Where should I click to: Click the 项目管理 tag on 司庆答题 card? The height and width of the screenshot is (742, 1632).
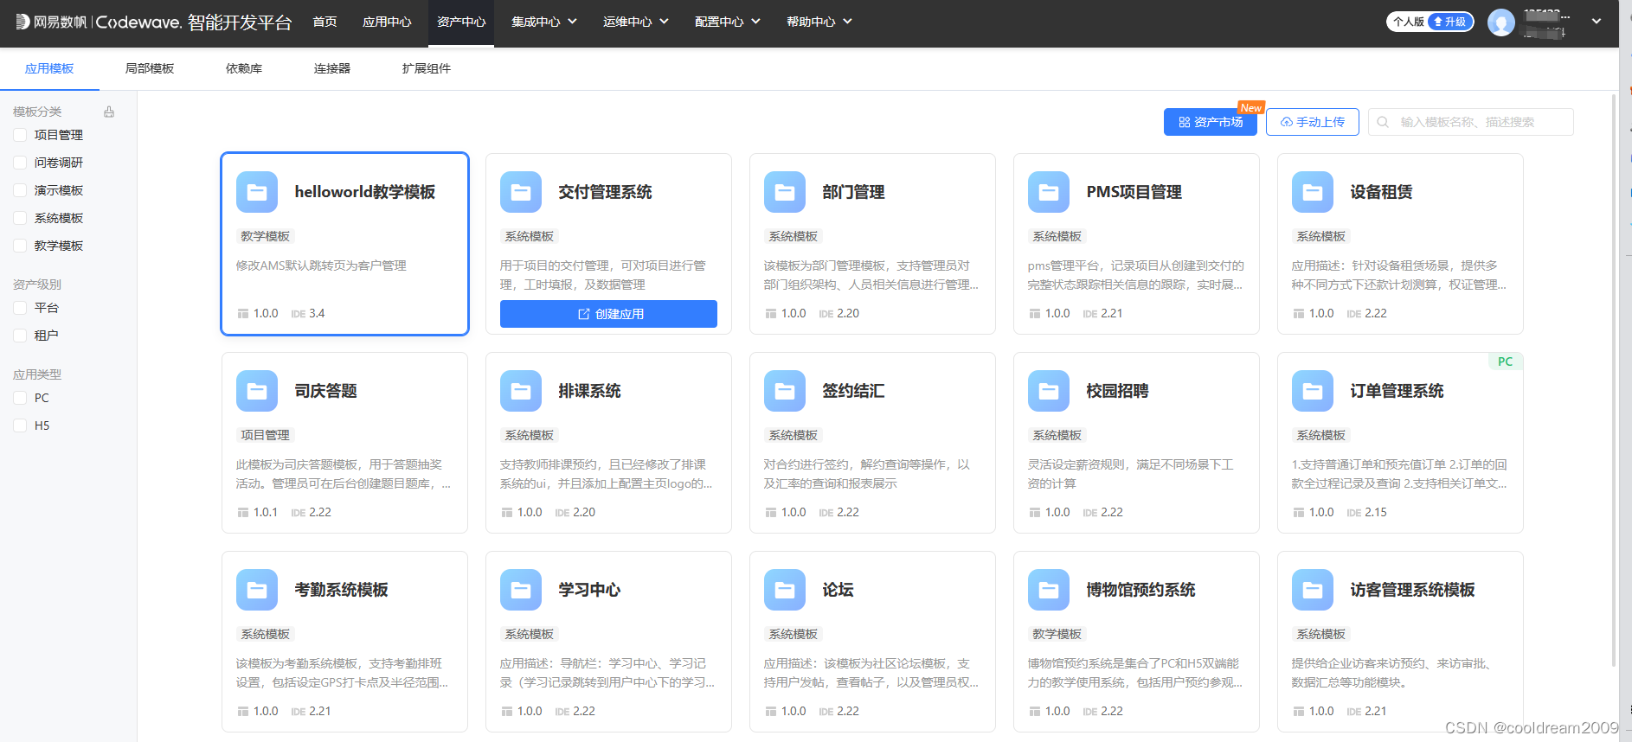266,435
